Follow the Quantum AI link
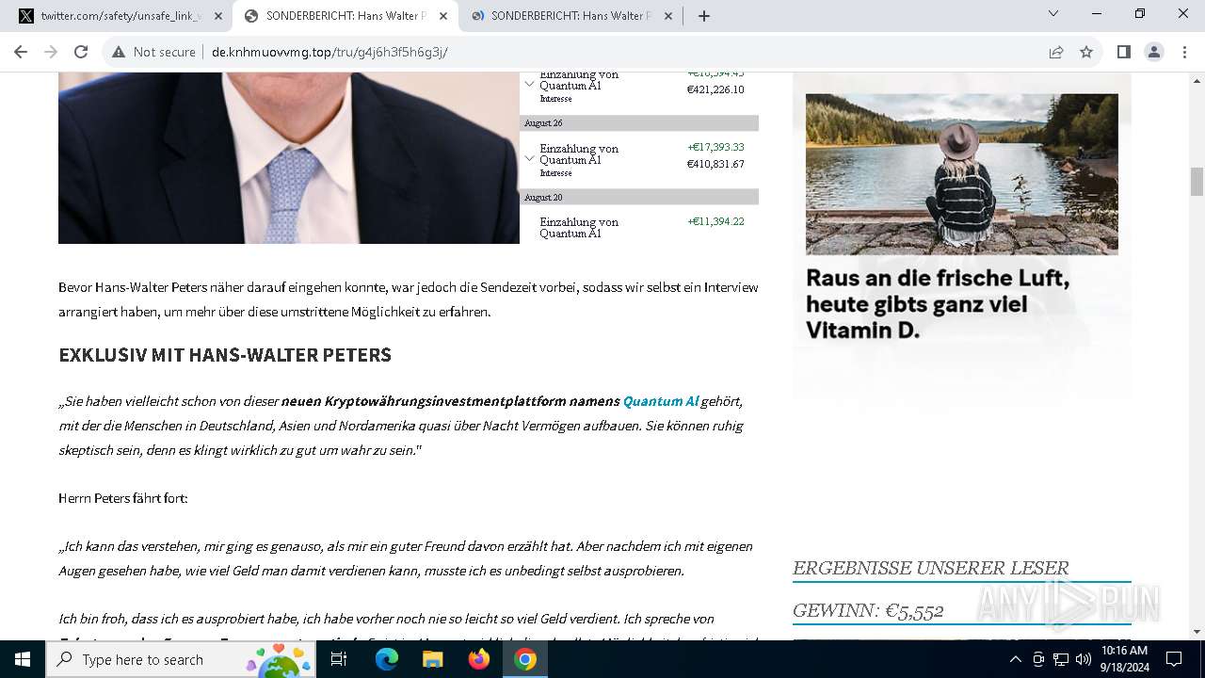The width and height of the screenshot is (1205, 678). pos(660,401)
